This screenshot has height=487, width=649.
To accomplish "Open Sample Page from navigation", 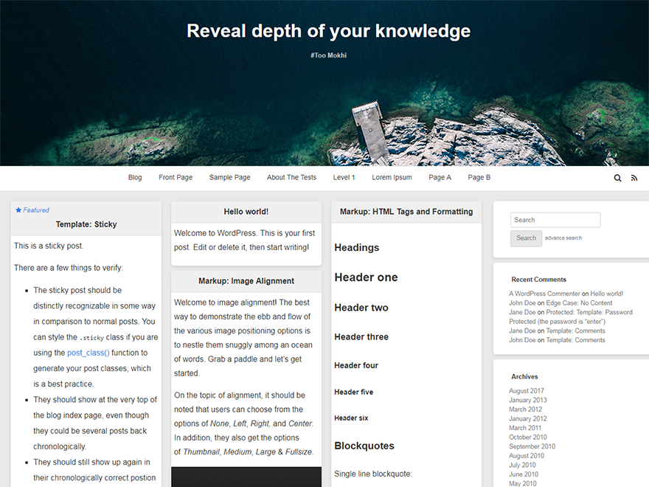I will coord(229,178).
